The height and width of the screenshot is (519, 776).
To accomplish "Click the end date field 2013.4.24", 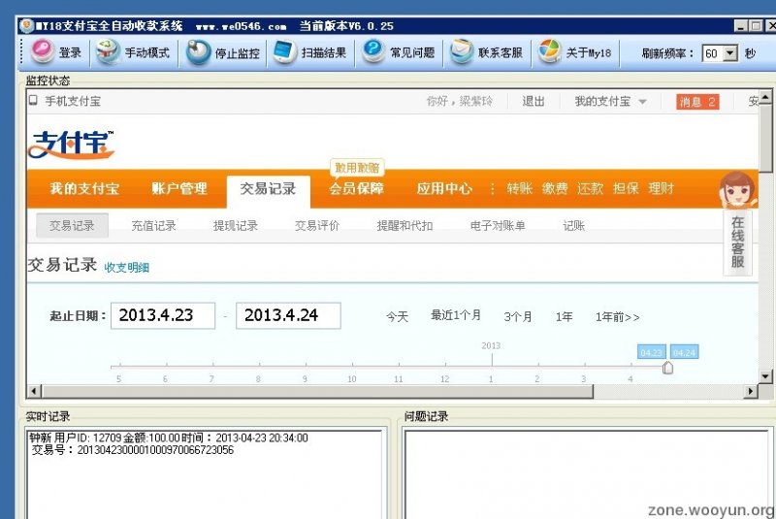I will [x=288, y=315].
